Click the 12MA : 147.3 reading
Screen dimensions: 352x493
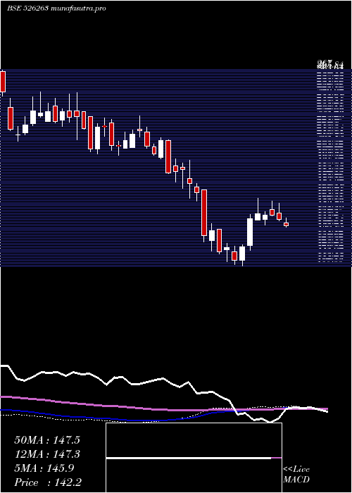47,454
